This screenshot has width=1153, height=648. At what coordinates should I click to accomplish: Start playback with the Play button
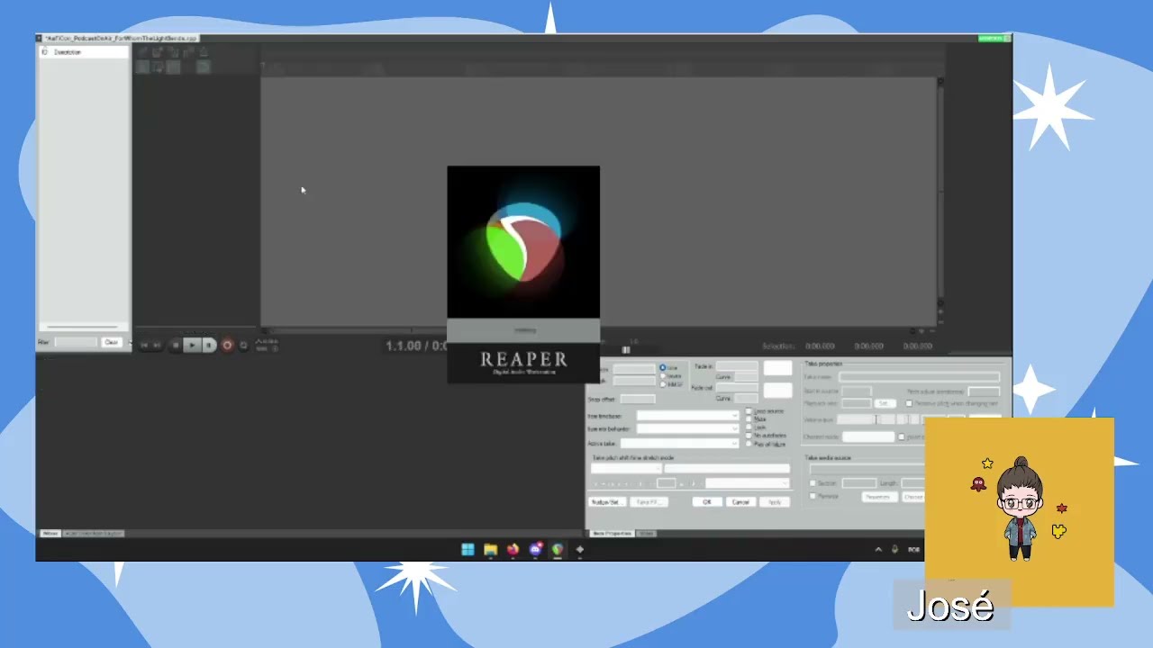tap(192, 345)
